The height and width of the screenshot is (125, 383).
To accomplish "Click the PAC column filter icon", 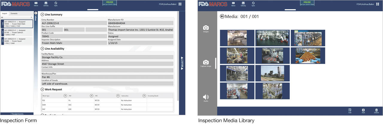I will point(118,96).
